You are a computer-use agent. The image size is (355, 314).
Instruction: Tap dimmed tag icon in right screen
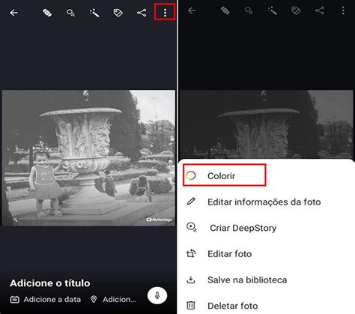pos(296,10)
